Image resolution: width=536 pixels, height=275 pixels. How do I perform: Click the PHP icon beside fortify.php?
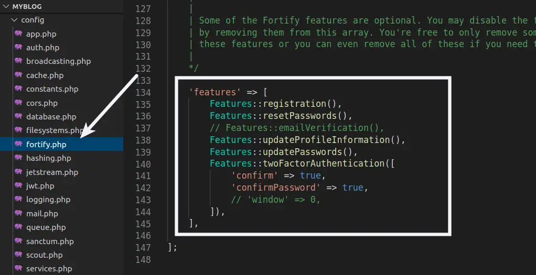click(x=18, y=144)
